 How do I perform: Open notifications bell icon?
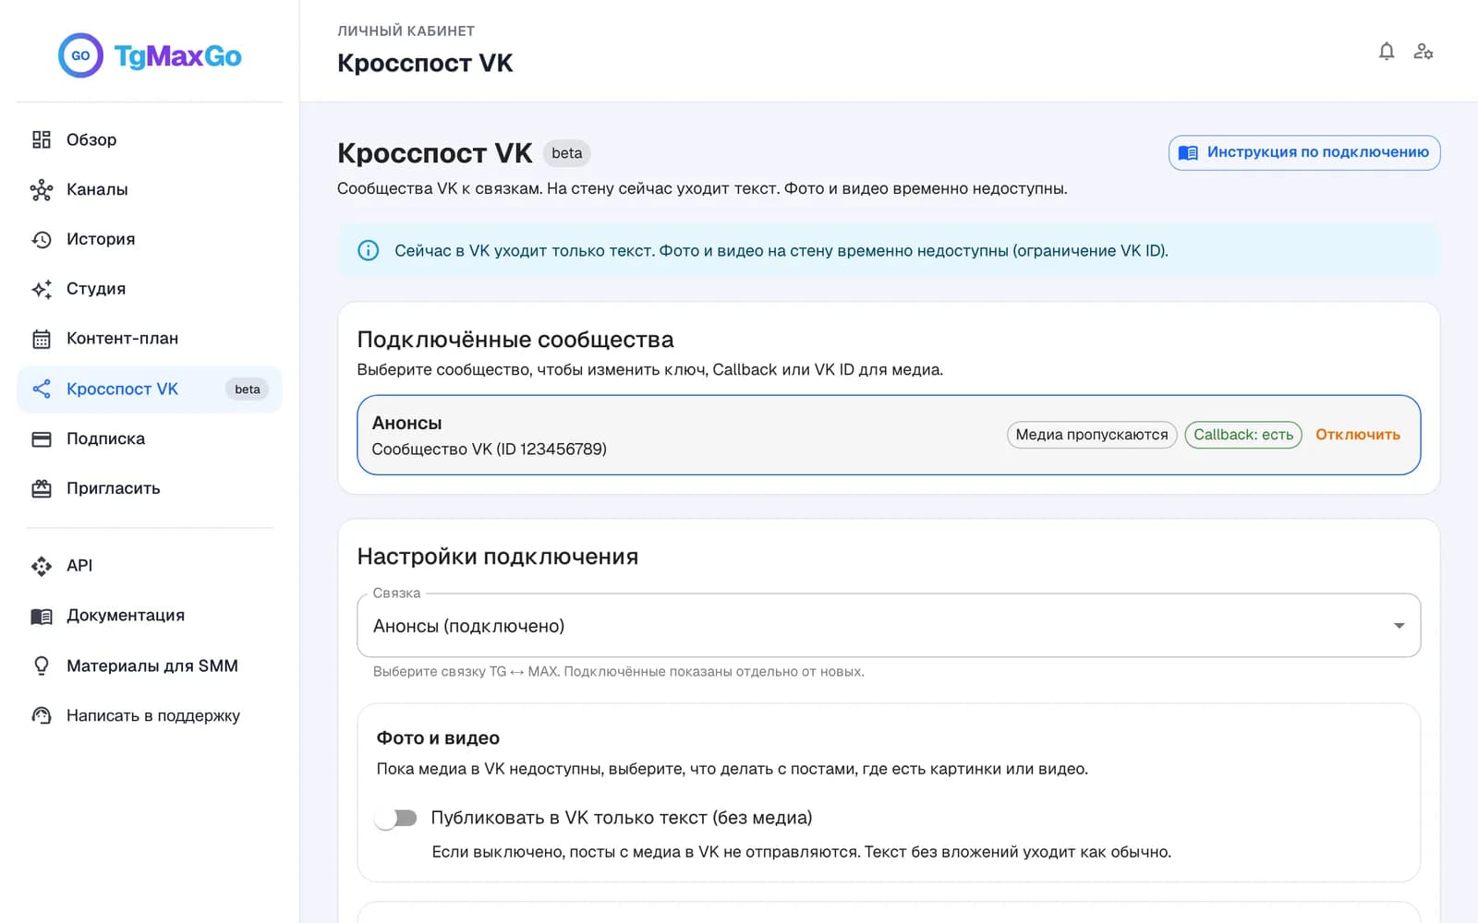point(1387,52)
